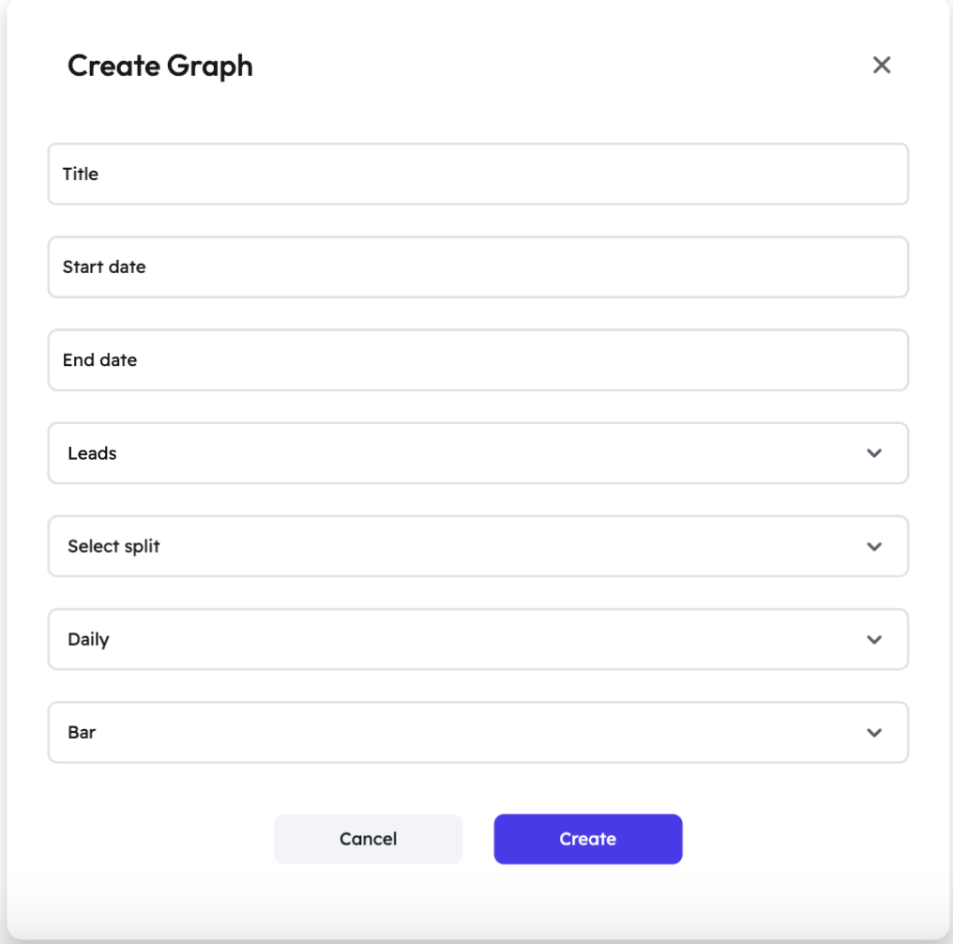Image resolution: width=953 pixels, height=944 pixels.
Task: Expand the Daily interval dropdown
Action: 477,640
